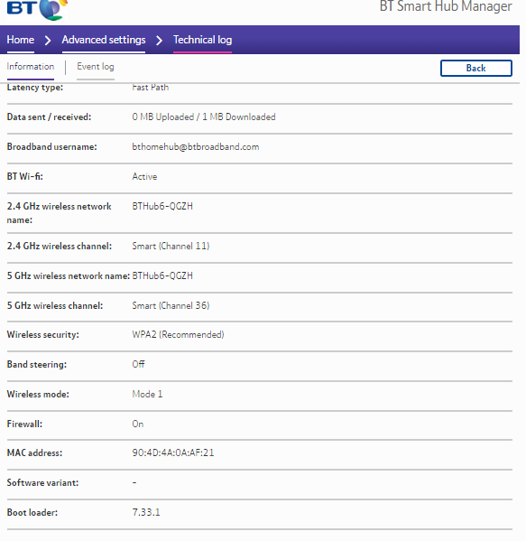The image size is (526, 541).
Task: Click the WPA2 (Recommended) security value
Action: (x=178, y=335)
